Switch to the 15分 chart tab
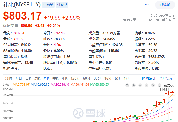 pos(108,78)
